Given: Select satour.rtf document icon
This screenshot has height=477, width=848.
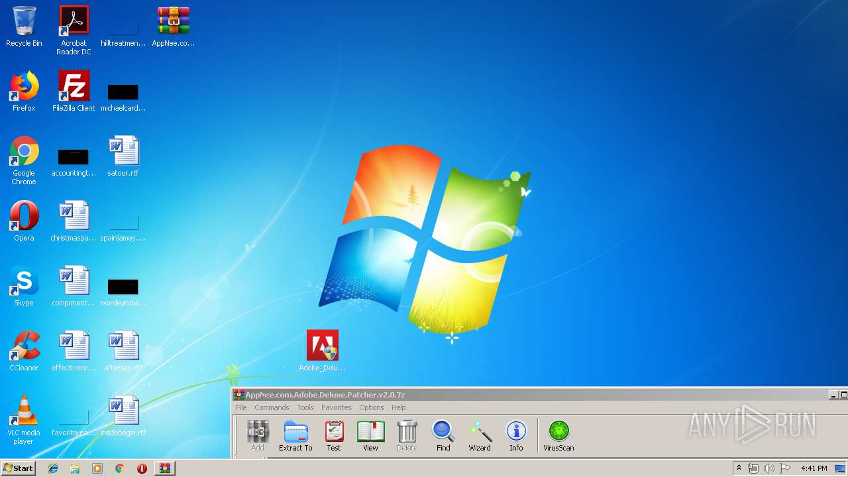Looking at the screenshot, I should [x=123, y=156].
